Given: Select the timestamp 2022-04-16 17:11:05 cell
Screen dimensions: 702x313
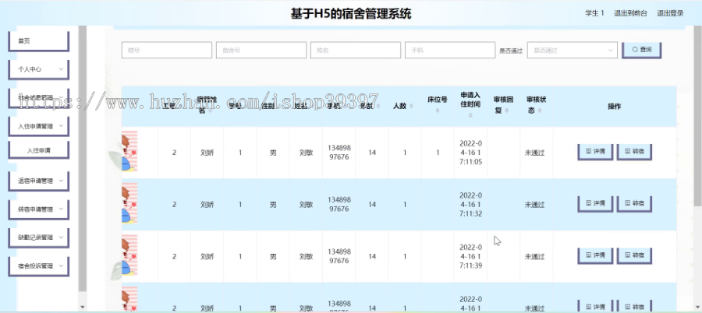Looking at the screenshot, I should 470,153.
